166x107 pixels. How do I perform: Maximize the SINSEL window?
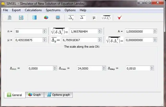148,3
